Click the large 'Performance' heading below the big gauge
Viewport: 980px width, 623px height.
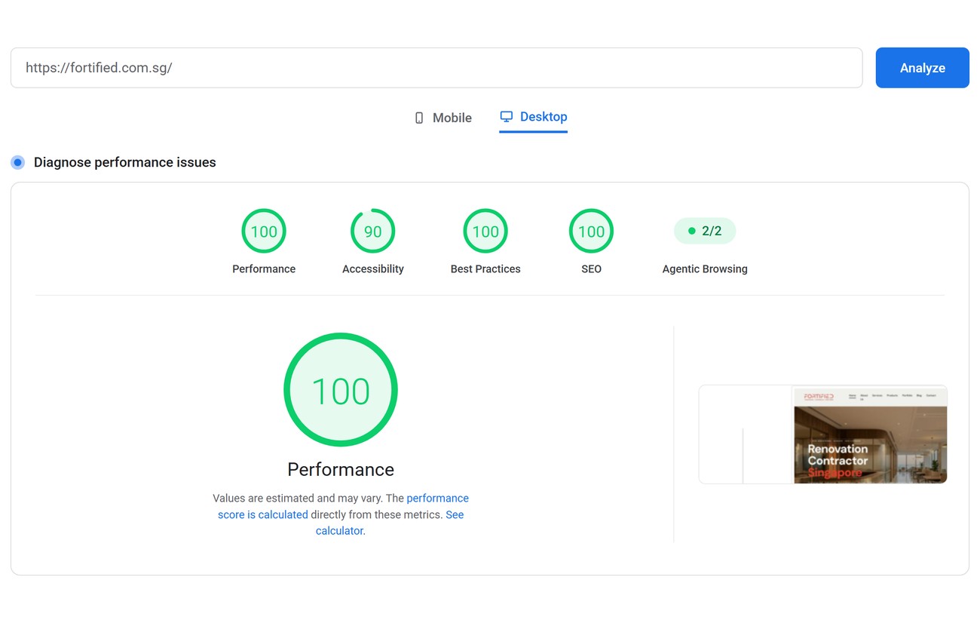pos(341,469)
